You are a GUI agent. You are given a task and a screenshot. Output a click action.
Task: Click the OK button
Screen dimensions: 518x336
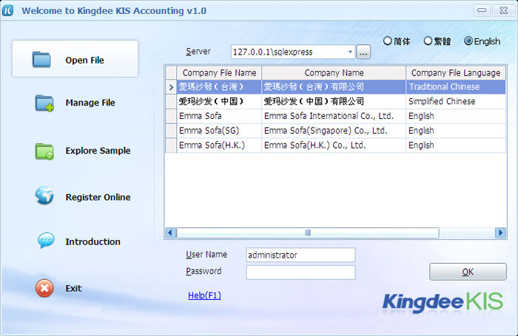468,272
